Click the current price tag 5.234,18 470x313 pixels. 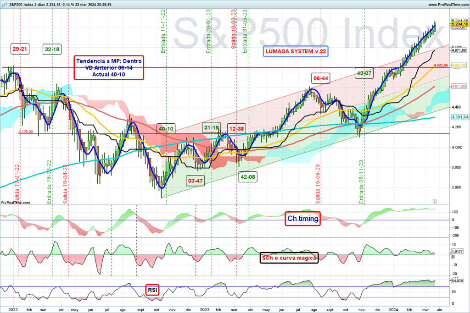(x=459, y=24)
